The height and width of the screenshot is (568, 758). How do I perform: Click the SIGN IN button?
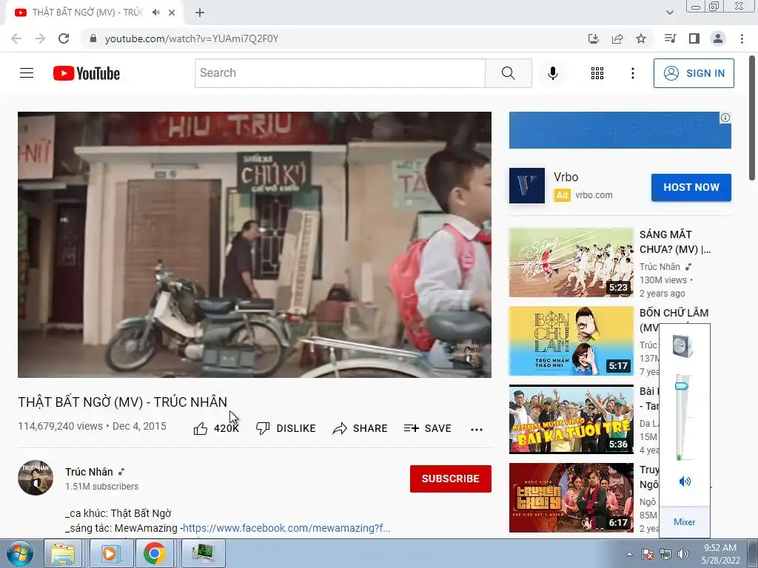[693, 73]
